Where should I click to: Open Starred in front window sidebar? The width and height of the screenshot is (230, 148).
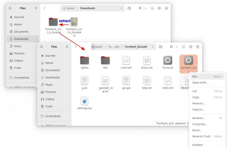(54, 56)
